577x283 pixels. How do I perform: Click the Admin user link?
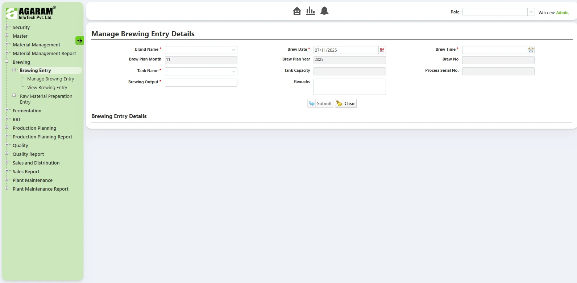pos(562,13)
